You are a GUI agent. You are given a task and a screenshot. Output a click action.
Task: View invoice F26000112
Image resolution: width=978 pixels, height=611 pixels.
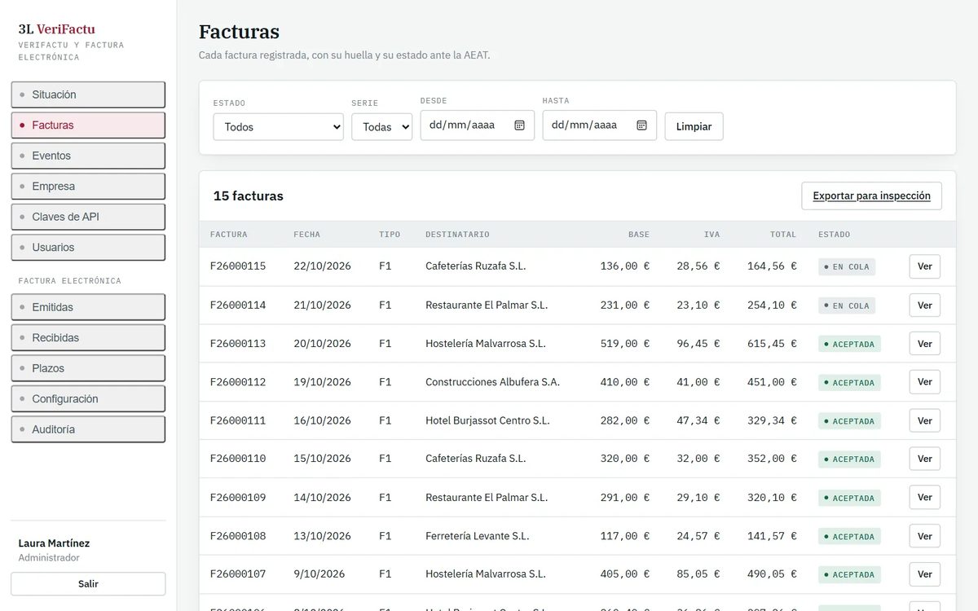(924, 382)
